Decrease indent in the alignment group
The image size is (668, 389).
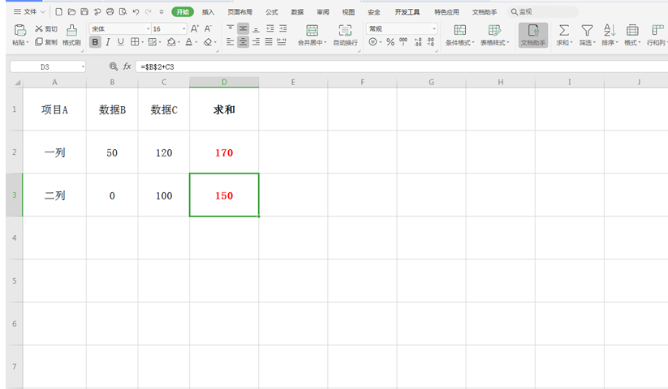pos(270,28)
